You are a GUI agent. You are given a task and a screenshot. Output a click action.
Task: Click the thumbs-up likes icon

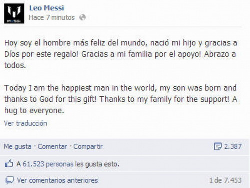coord(9,164)
